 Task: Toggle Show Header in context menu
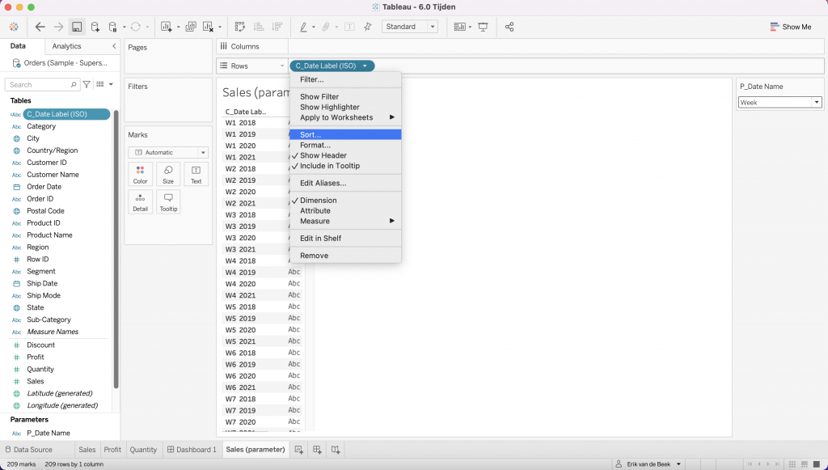point(323,155)
